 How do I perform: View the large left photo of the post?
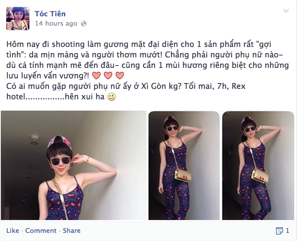click(x=73, y=165)
